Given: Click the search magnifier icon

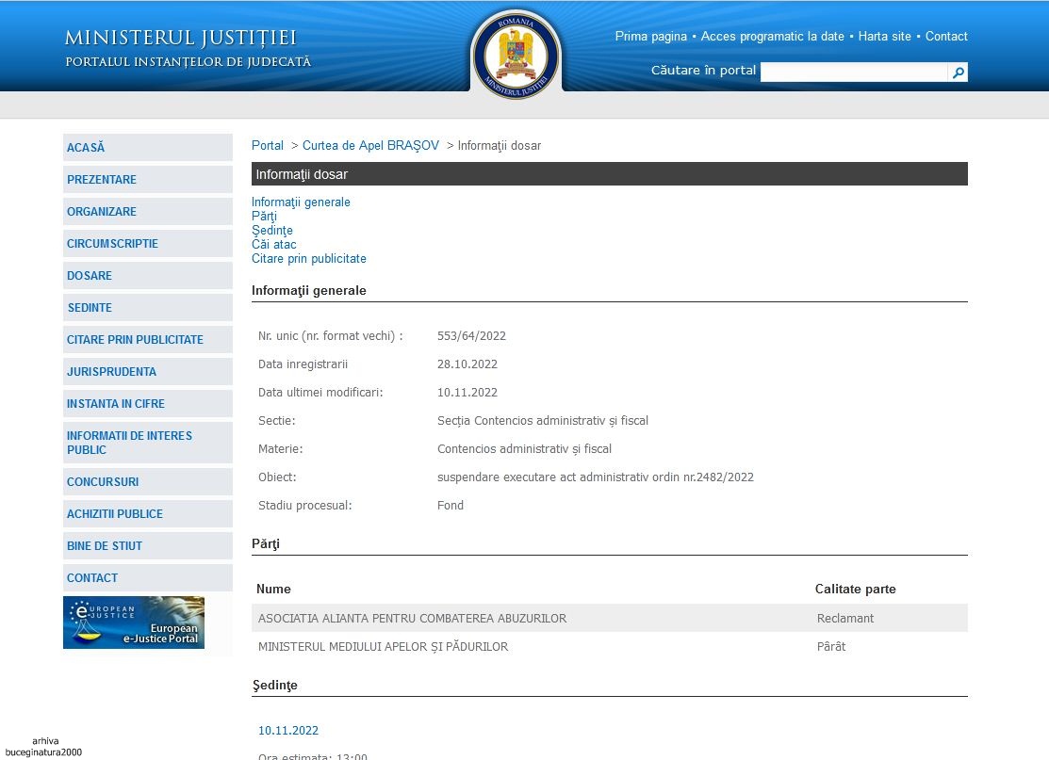Looking at the screenshot, I should [958, 73].
